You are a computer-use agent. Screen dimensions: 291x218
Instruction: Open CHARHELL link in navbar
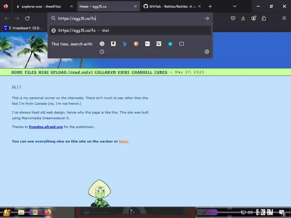[142, 72]
